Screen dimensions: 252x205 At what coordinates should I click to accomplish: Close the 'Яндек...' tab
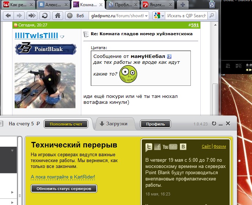coord(171,5)
